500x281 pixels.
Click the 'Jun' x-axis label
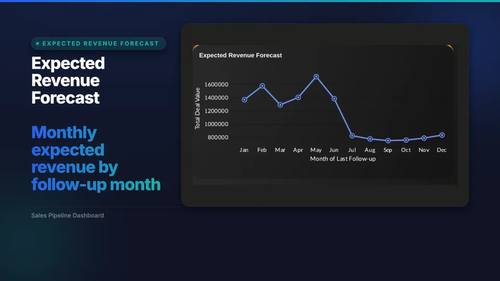click(x=334, y=150)
